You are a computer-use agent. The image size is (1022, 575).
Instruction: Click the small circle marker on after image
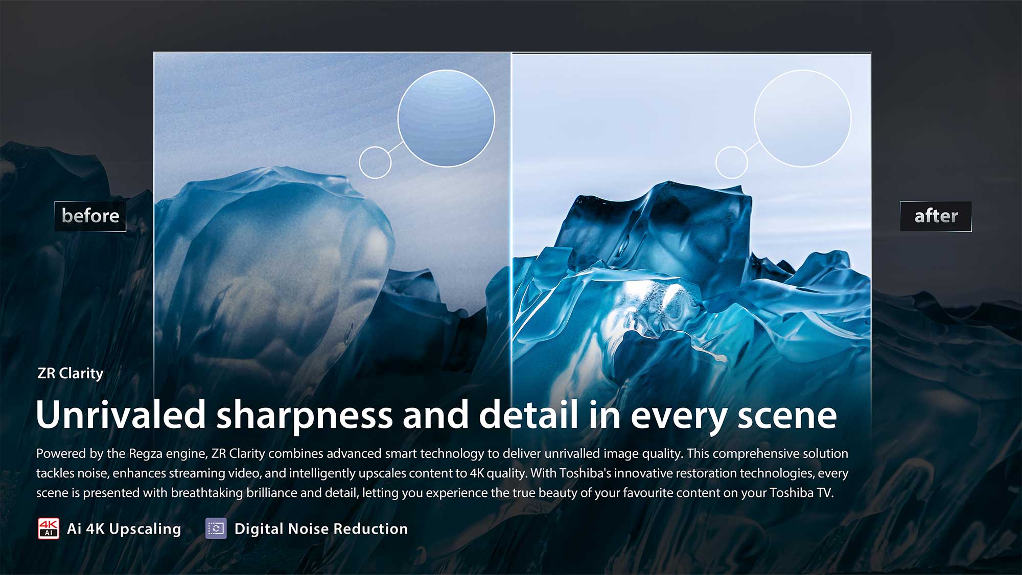(731, 163)
